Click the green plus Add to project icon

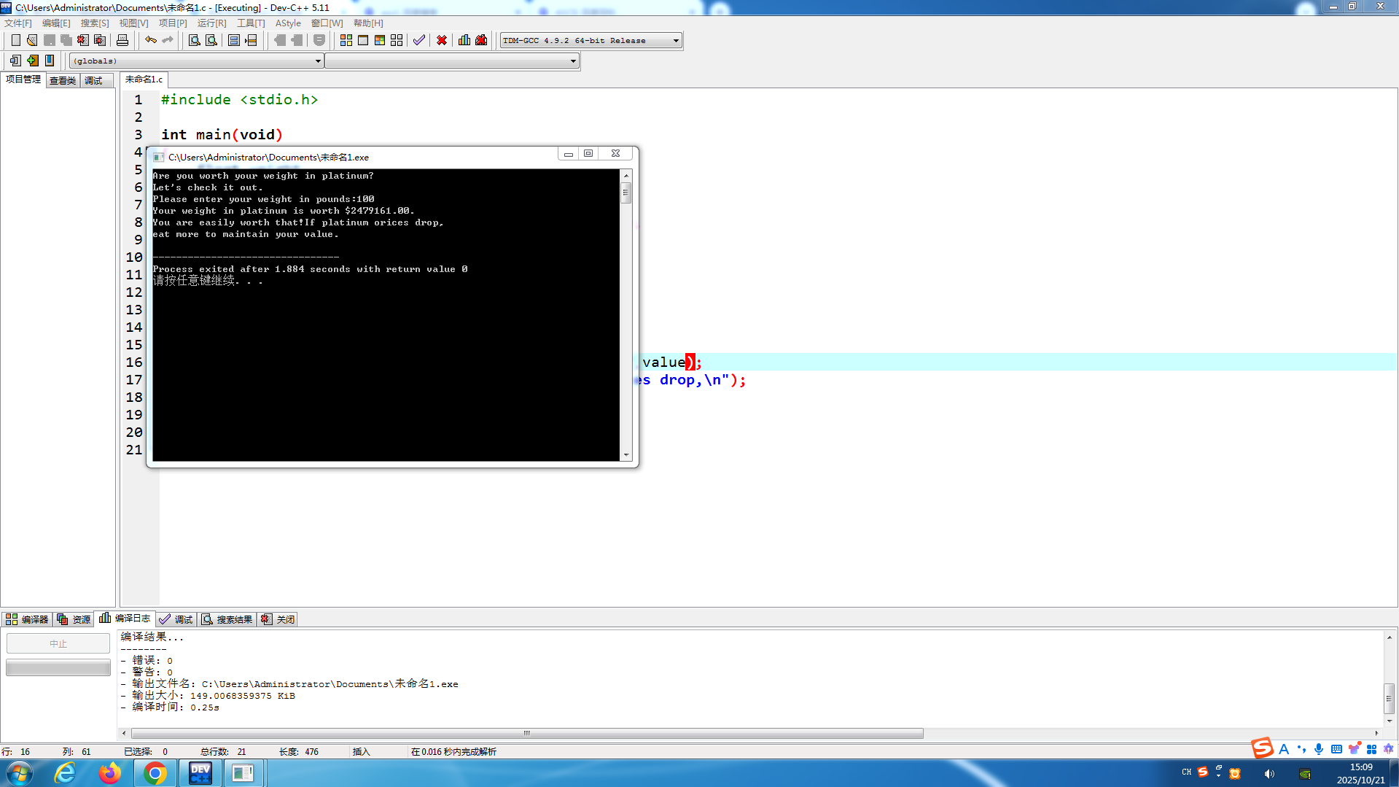32,61
